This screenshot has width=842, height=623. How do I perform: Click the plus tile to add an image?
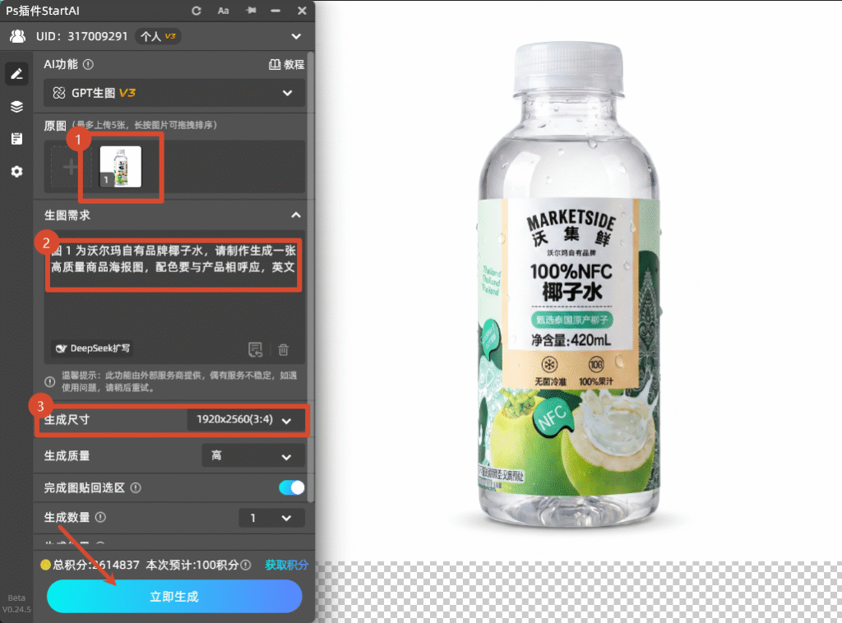pyautogui.click(x=70, y=167)
